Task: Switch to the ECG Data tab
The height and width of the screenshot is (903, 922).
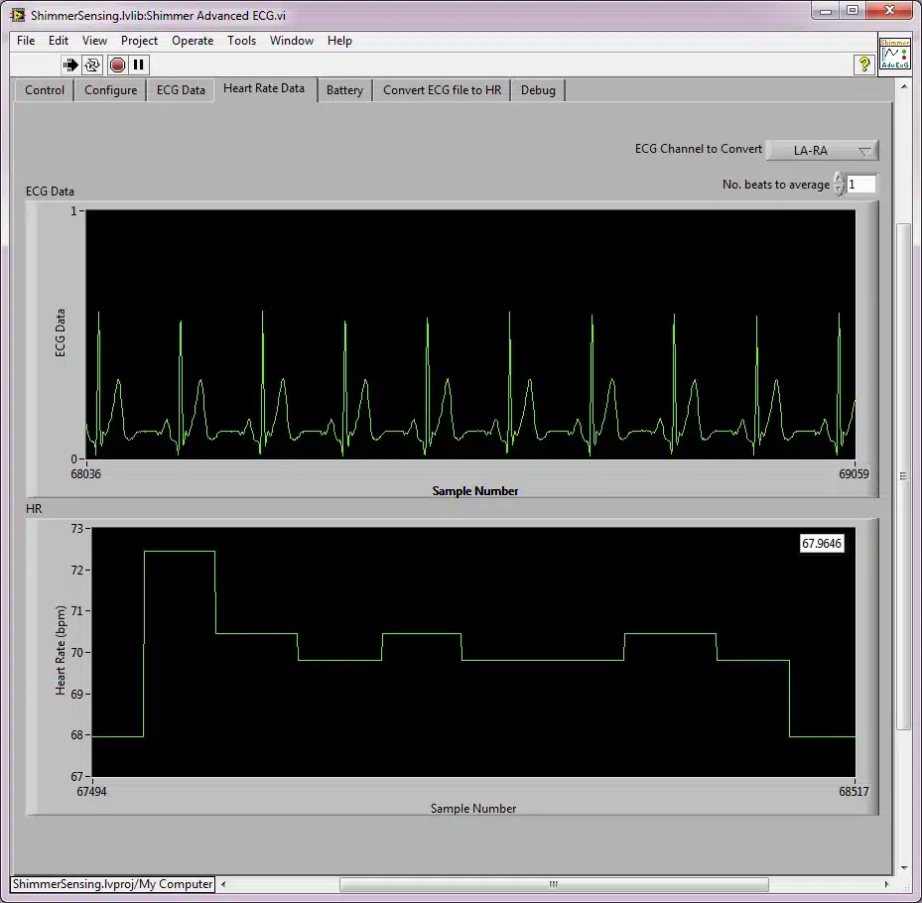Action: coord(181,90)
